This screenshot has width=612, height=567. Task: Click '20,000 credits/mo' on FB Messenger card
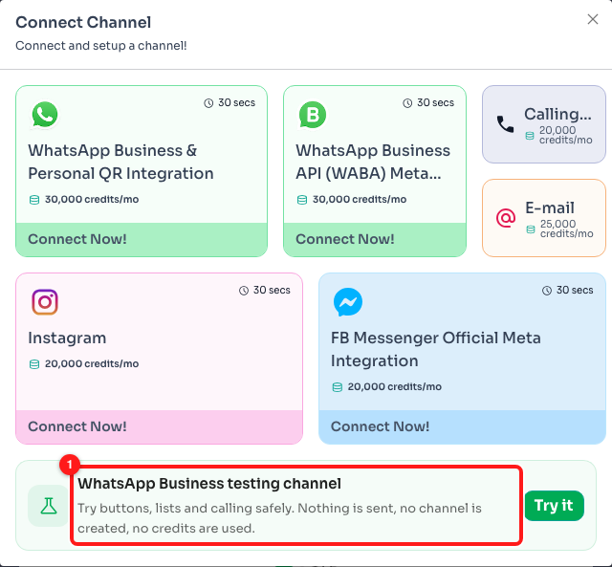click(x=395, y=386)
